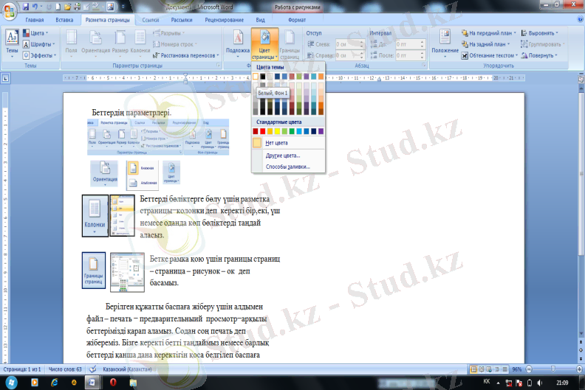Image resolution: width=585 pixels, height=390 pixels.
Task: Click the Положение position icon
Action: (x=445, y=41)
